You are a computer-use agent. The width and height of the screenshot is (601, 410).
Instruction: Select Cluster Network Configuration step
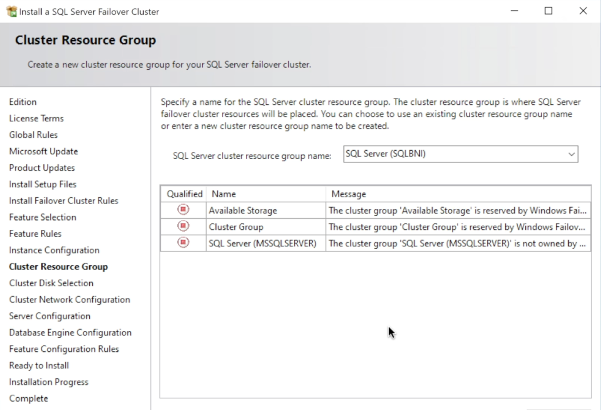tap(70, 300)
